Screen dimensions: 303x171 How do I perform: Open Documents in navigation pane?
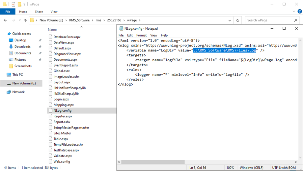23,53
